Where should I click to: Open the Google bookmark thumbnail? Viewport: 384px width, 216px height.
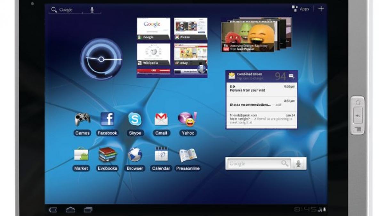(x=154, y=28)
